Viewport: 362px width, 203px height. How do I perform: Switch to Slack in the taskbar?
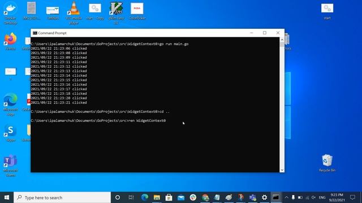(193, 197)
